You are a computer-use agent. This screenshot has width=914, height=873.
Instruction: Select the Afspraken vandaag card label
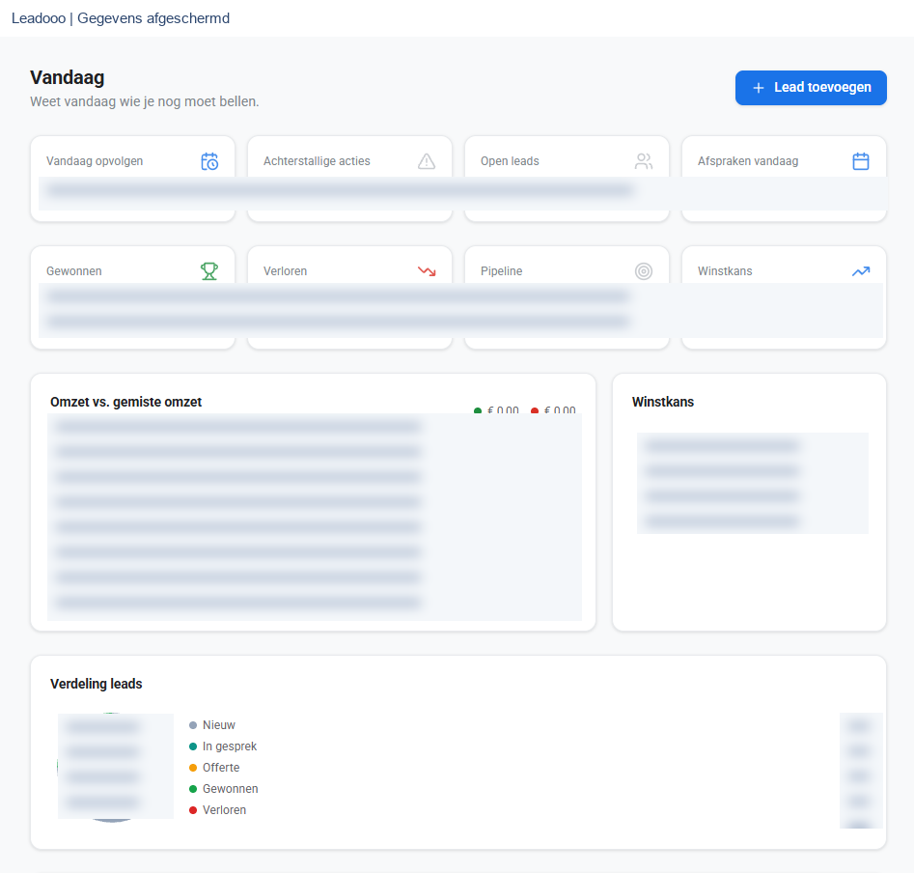[748, 161]
